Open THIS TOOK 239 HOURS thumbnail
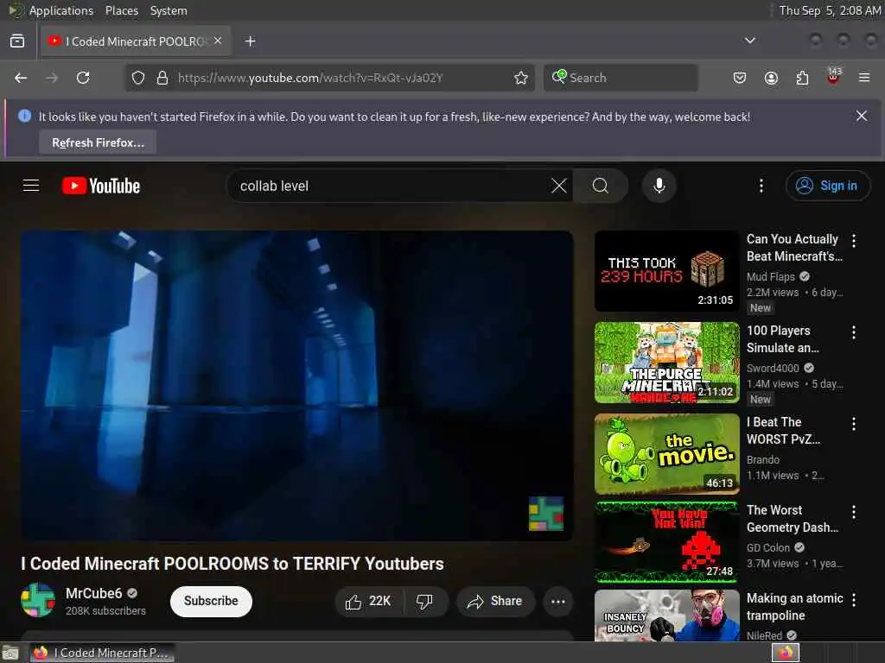Viewport: 885px width, 663px height. 666,270
